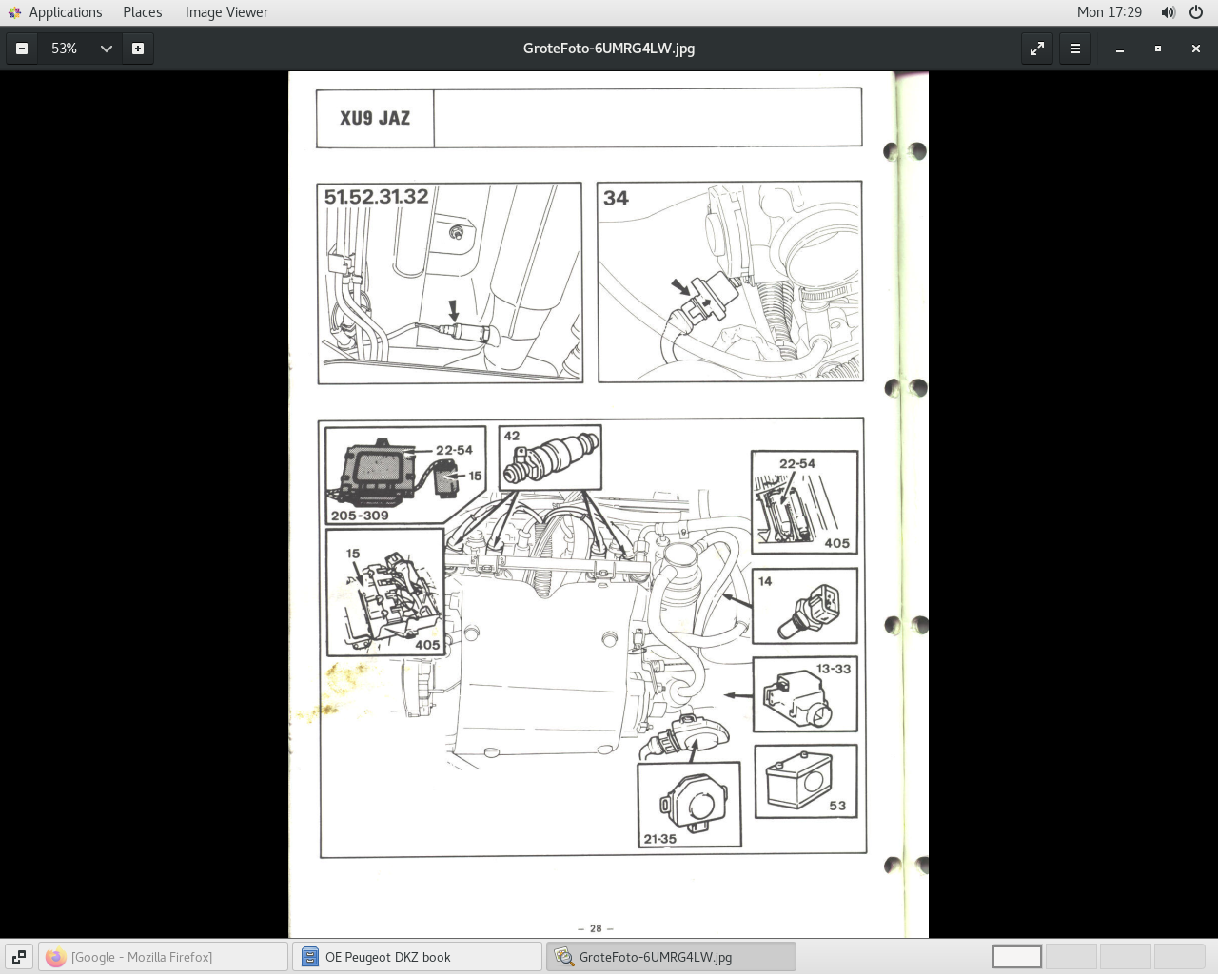This screenshot has width=1218, height=974.
Task: Open the zoom level dropdown arrow
Action: pos(107,49)
